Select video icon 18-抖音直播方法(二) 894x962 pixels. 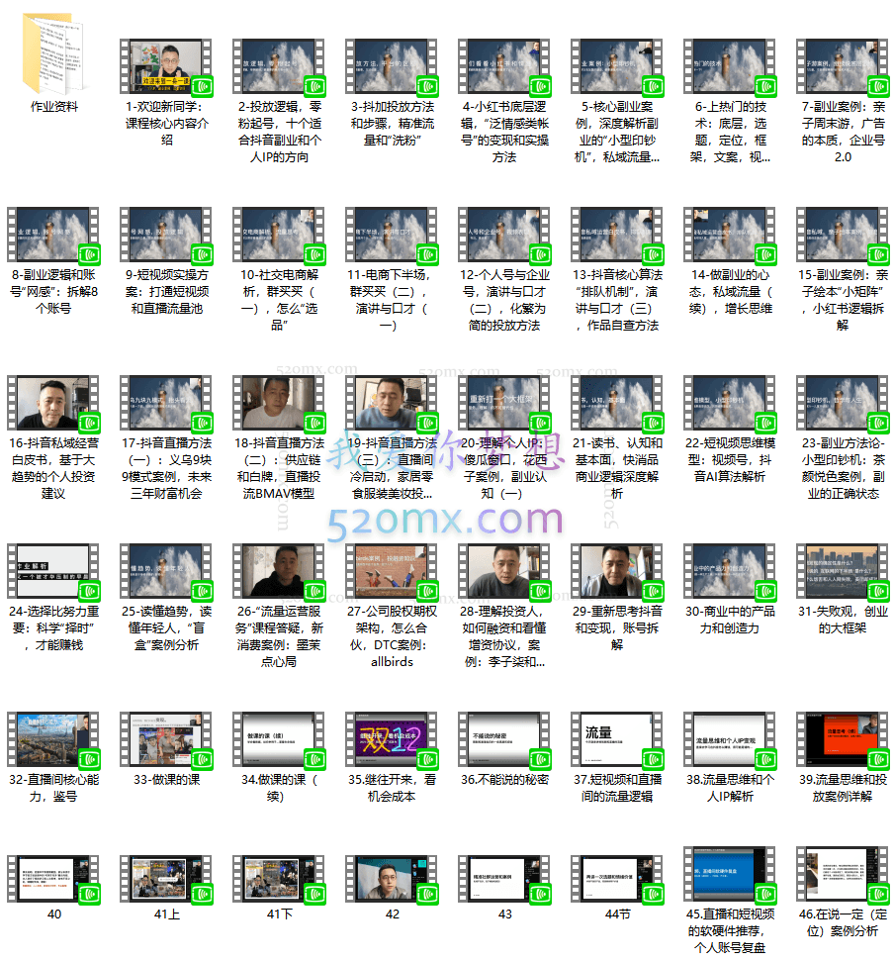[x=279, y=403]
